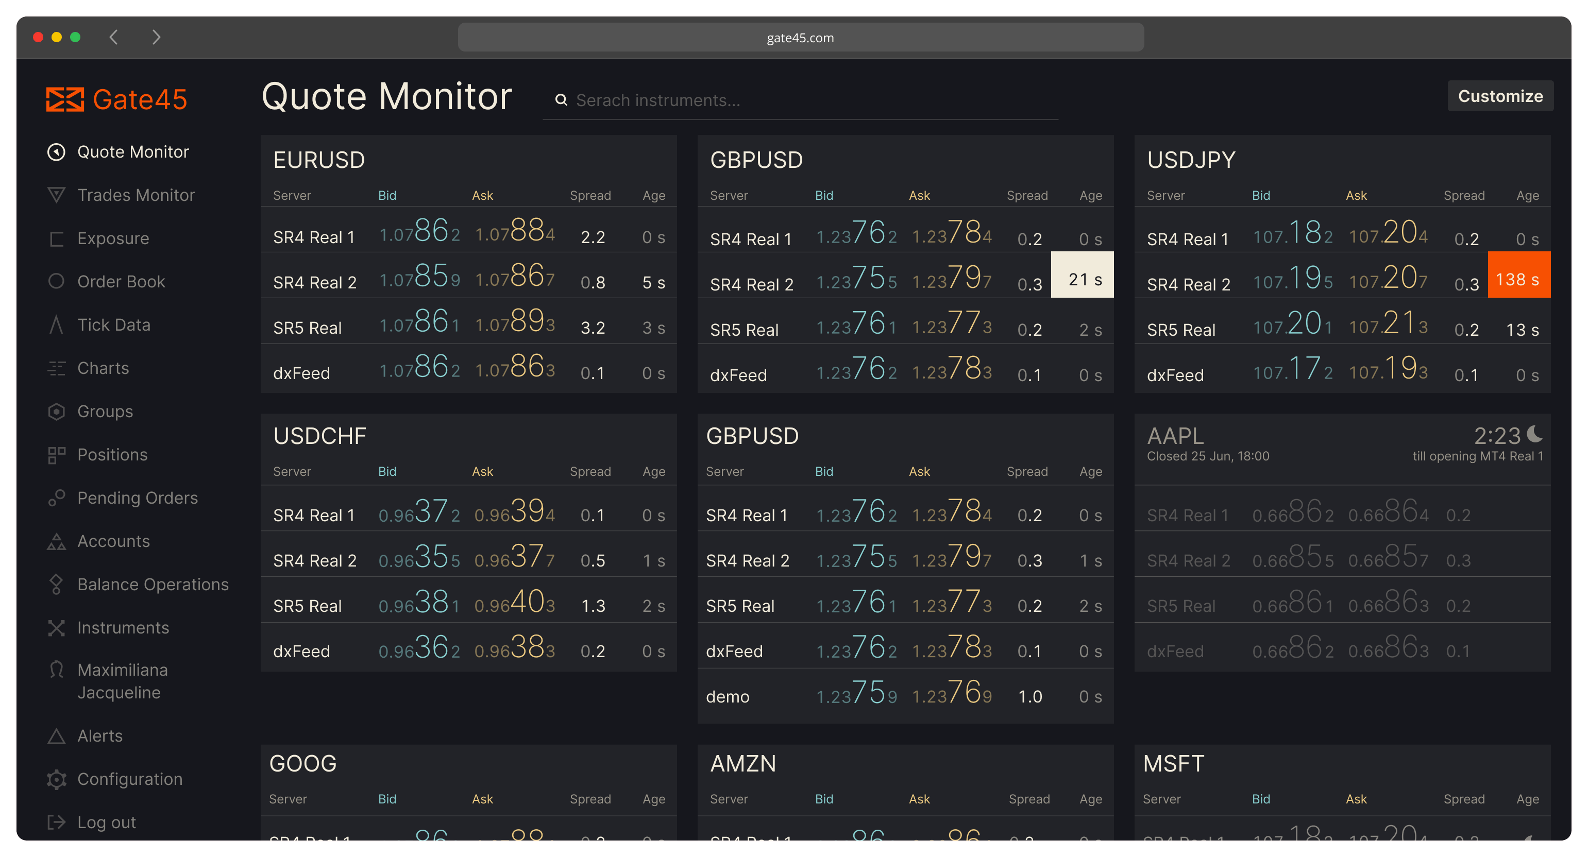Click the Gate45 logo
This screenshot has height=857, width=1588.
click(x=116, y=99)
